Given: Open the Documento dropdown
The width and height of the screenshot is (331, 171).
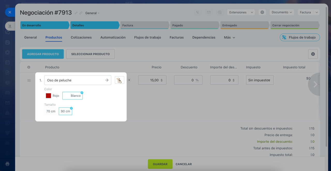Looking at the screenshot, I should pyautogui.click(x=282, y=12).
